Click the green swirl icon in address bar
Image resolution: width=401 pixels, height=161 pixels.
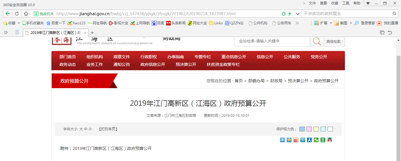pos(284,14)
